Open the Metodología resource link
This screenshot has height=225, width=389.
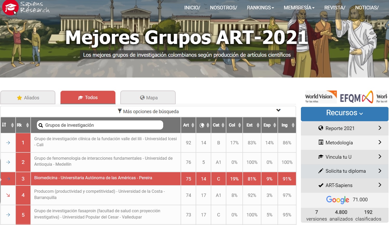coord(345,143)
